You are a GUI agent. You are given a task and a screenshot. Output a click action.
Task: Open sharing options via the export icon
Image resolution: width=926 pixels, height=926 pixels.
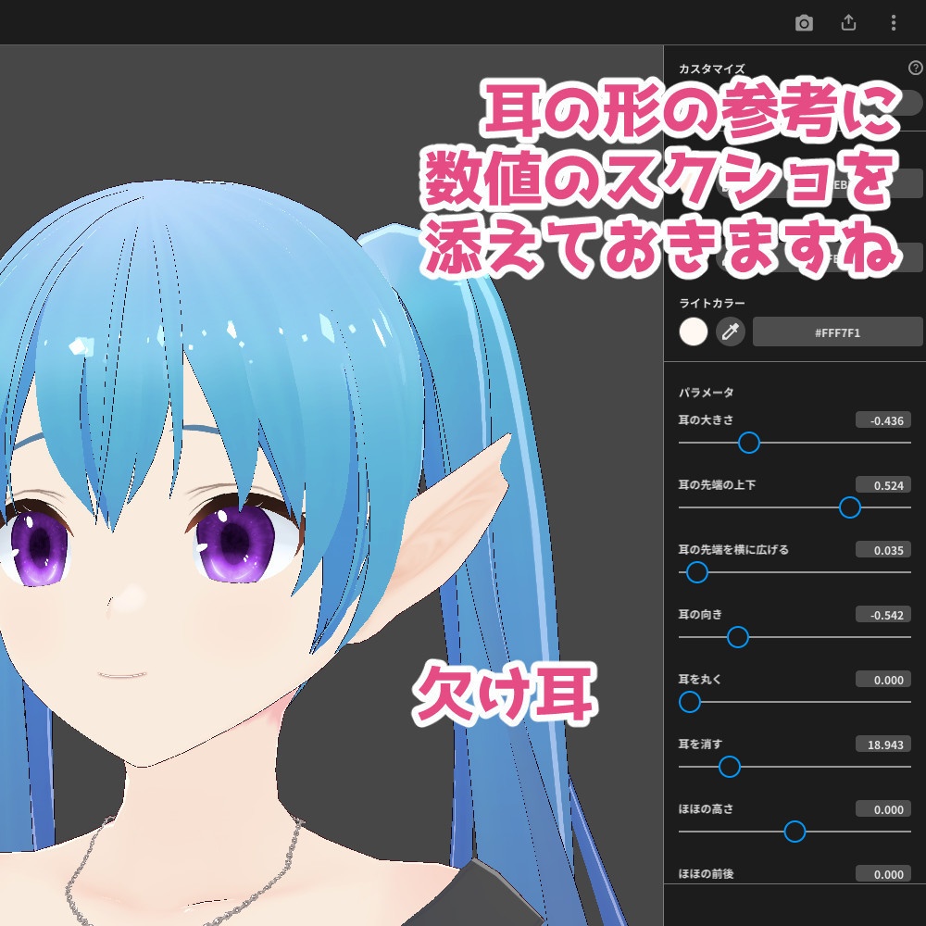click(848, 23)
